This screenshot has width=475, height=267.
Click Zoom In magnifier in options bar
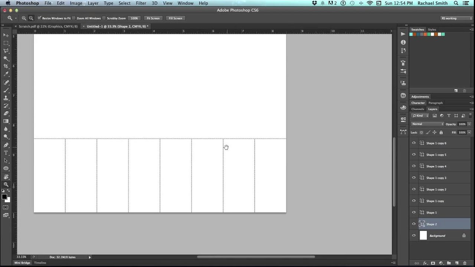[x=24, y=18]
